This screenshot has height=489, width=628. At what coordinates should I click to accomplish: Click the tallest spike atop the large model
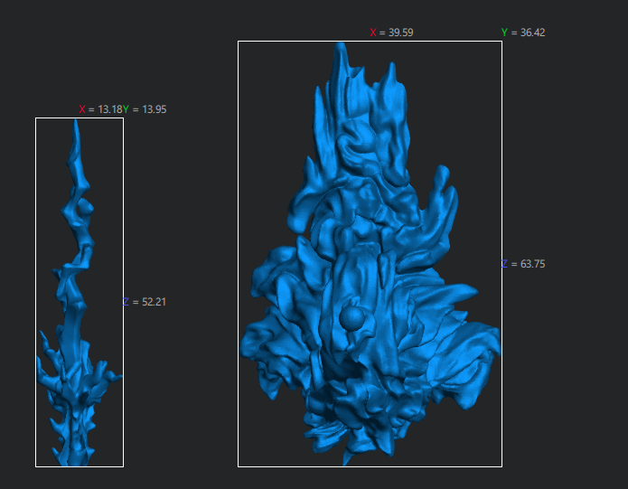pyautogui.click(x=341, y=54)
